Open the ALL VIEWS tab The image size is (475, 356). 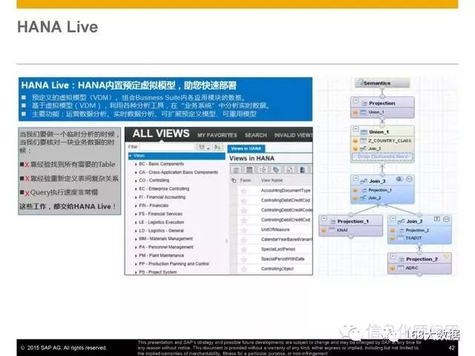pos(161,133)
